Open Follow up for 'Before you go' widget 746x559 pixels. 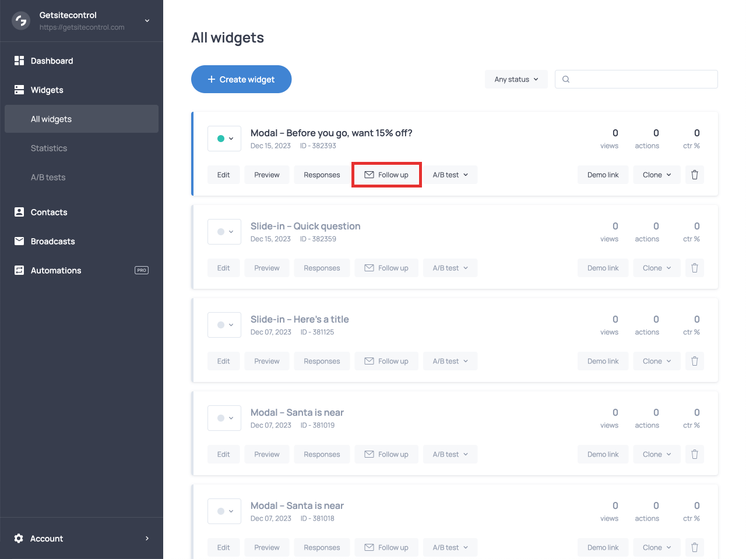click(386, 175)
